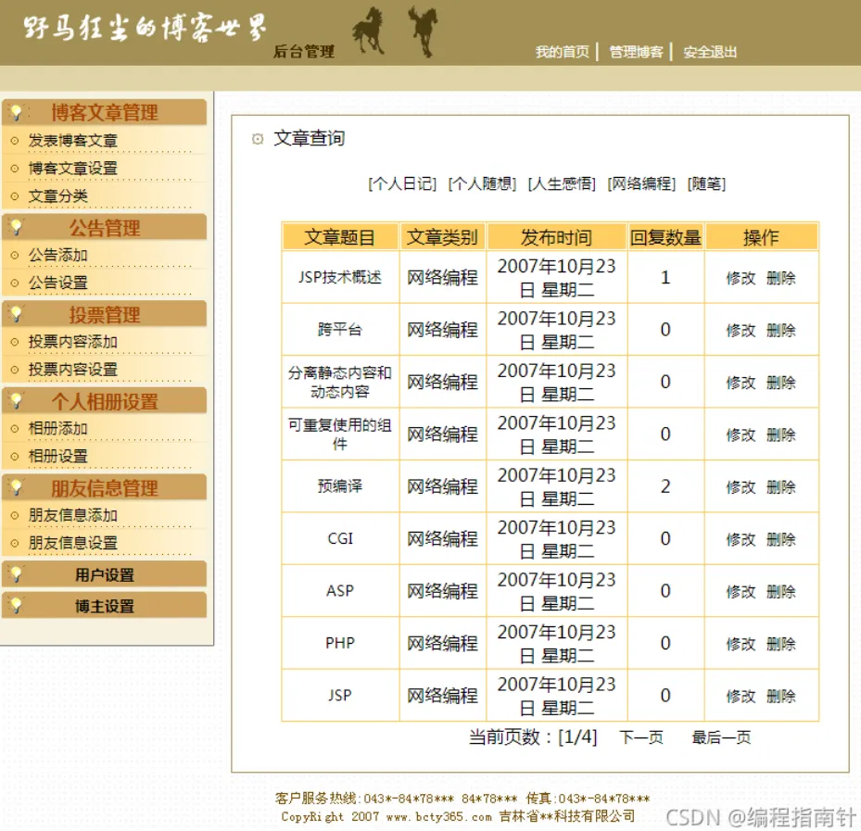Edit the 分离静态内容和动态内容 article
Viewport: 861px width, 831px height.
tap(741, 383)
